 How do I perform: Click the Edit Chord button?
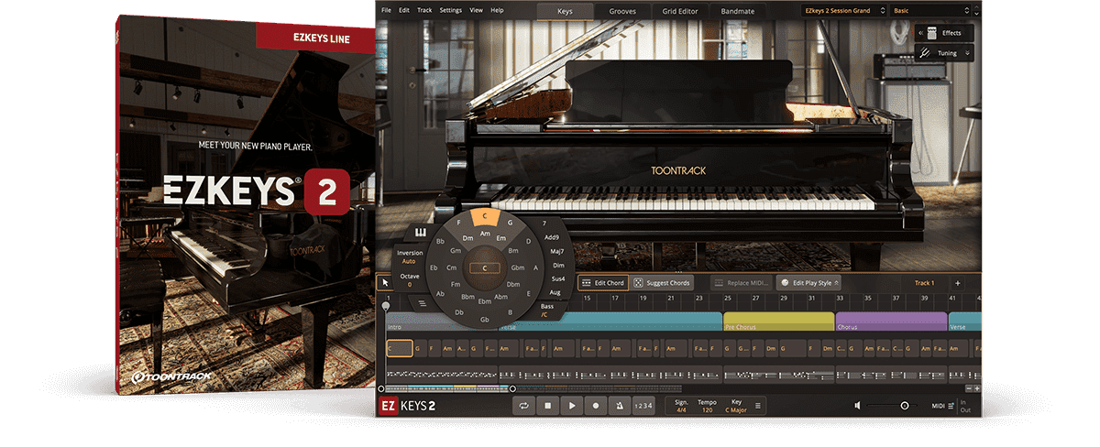point(602,283)
